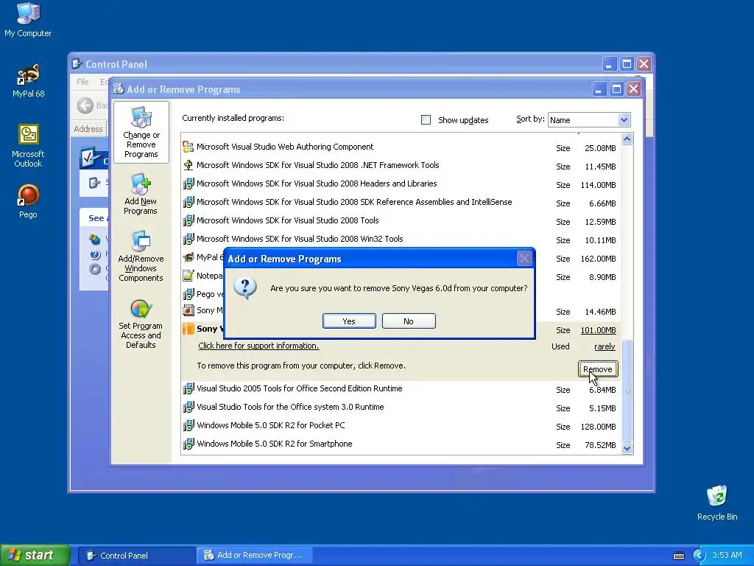The image size is (754, 566).
Task: Click the Remove button for Sony Vegas
Action: click(598, 369)
